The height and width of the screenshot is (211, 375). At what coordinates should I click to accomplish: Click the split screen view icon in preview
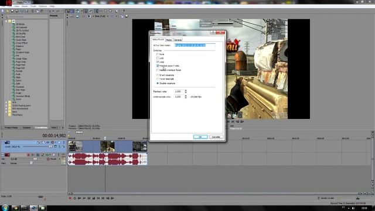coord(90,16)
